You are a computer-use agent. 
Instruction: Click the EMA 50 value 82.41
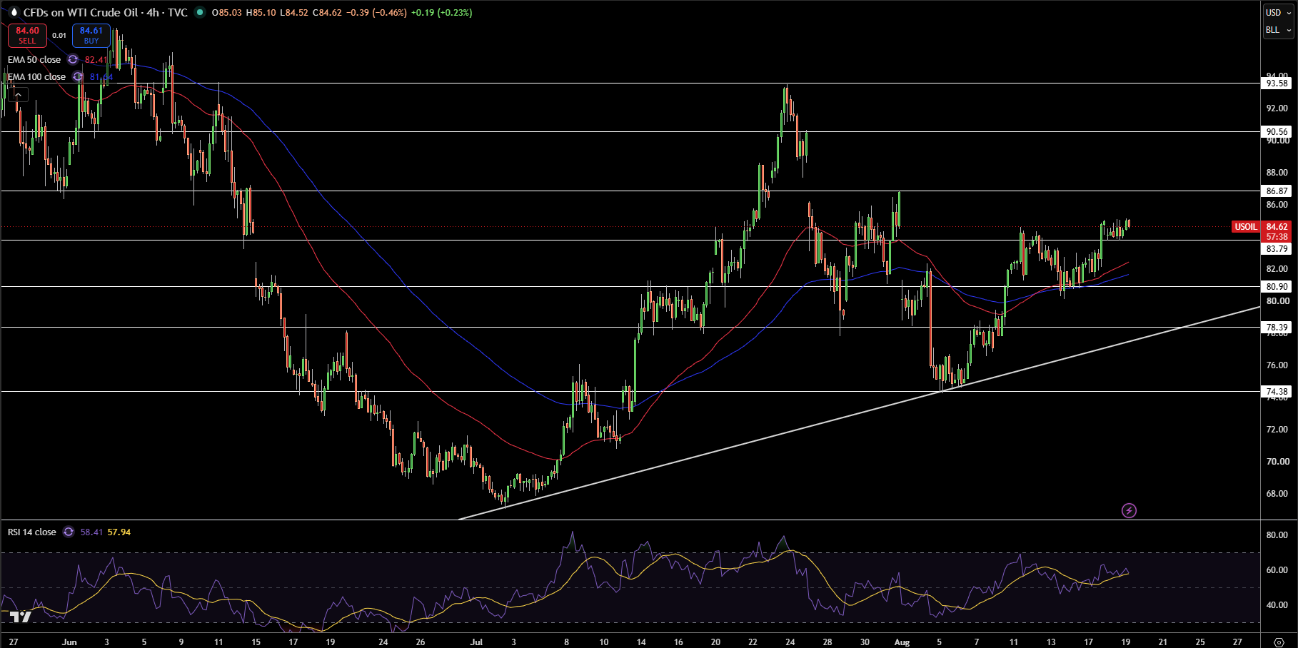[x=96, y=60]
